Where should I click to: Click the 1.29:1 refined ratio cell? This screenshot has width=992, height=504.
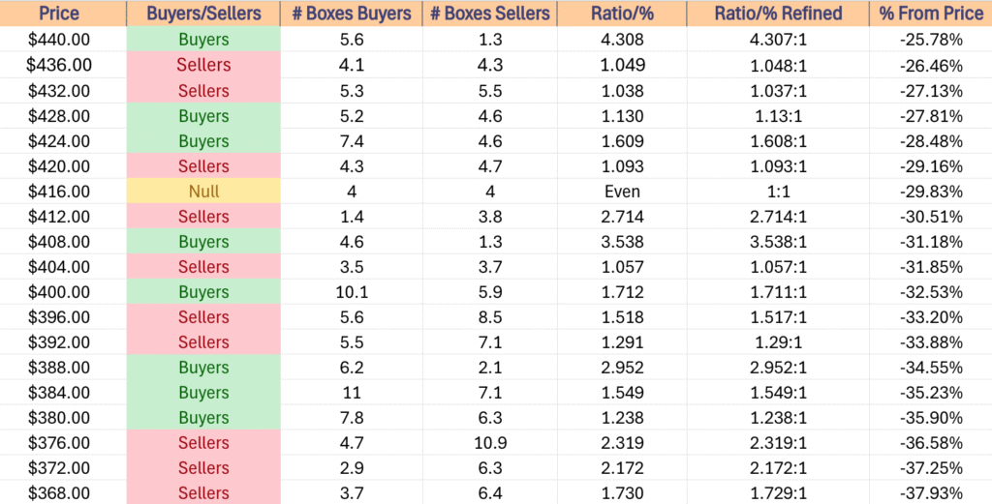(778, 342)
